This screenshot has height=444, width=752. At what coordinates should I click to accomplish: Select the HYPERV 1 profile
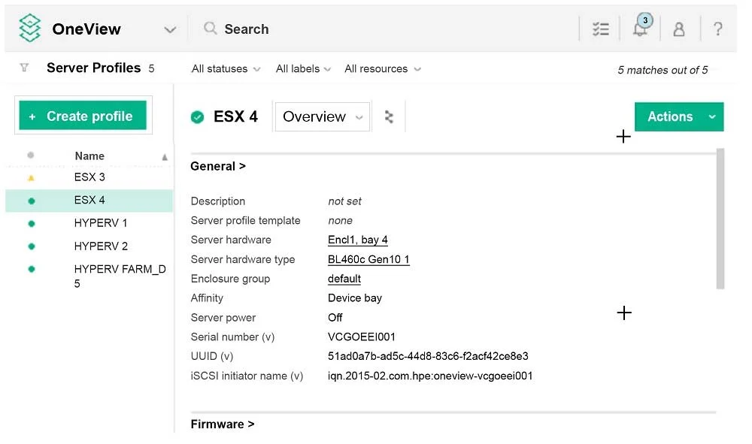click(x=101, y=223)
